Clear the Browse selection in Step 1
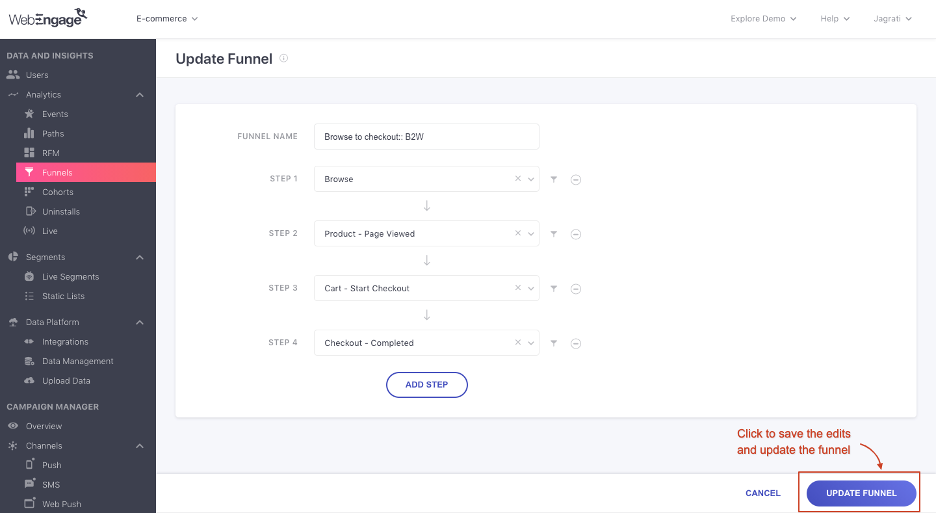Image resolution: width=936 pixels, height=513 pixels. point(518,179)
